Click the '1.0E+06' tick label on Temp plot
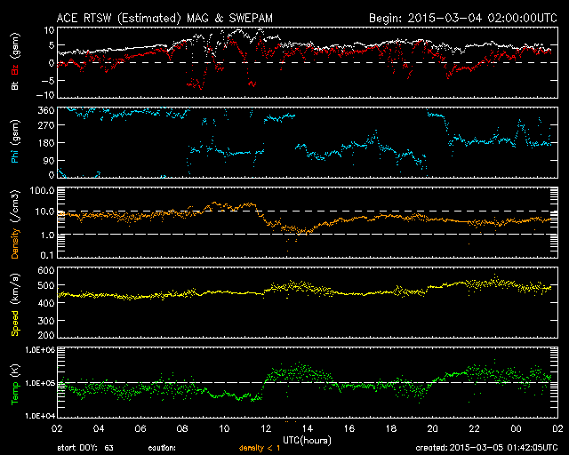Screen dimensions: 569x455 click(x=40, y=350)
